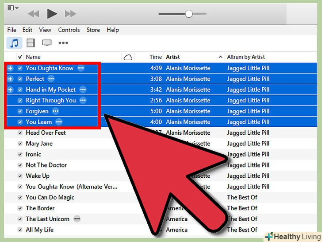Image resolution: width=322 pixels, height=242 pixels.
Task: Open options ellipsis for The Last Unicorn
Action: pos(77,219)
